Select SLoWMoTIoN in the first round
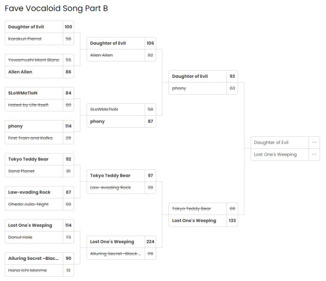Viewport: 326px width, 281px height. [39, 93]
